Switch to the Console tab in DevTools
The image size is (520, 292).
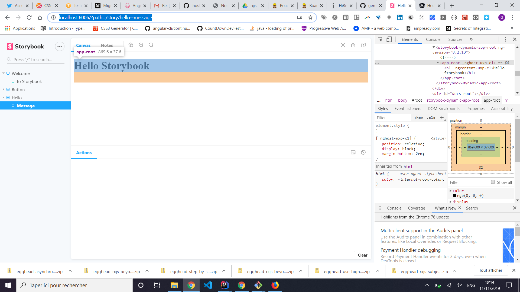(433, 39)
